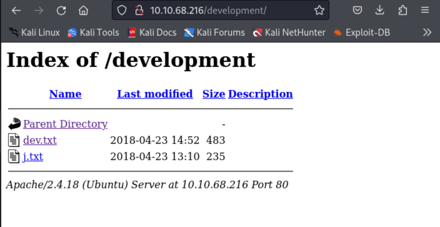Open the Kali Forums bookmark

coord(214,32)
